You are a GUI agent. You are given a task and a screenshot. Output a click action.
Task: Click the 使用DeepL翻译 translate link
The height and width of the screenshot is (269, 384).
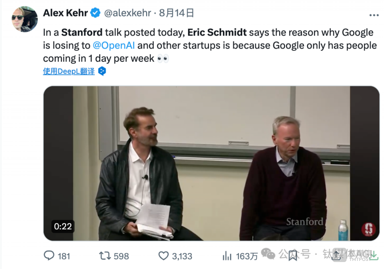click(x=69, y=71)
